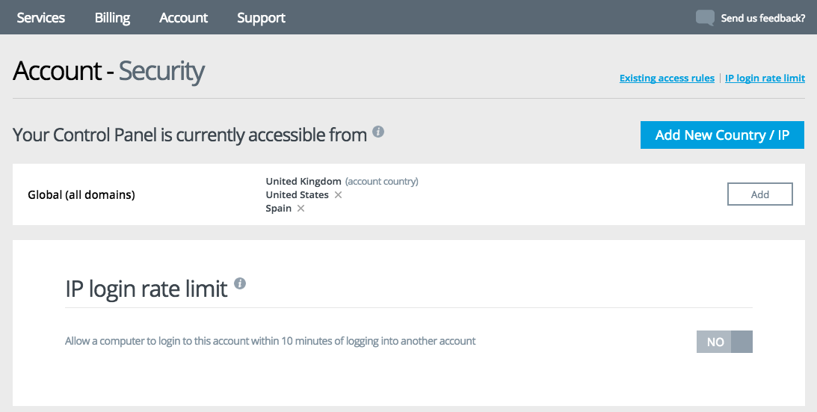
Task: Toggle the IP login rate limit switch
Action: pyautogui.click(x=724, y=342)
